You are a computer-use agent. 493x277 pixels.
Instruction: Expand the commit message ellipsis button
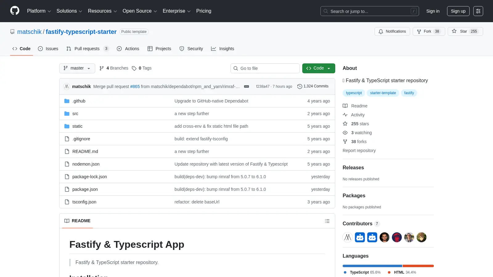246,86
